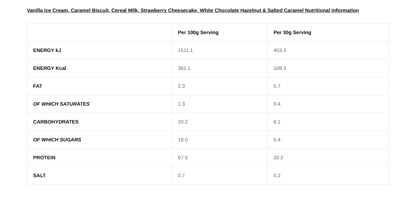The width and height of the screenshot is (400, 205).
Task: Click the SALT row label
Action: [x=39, y=175]
